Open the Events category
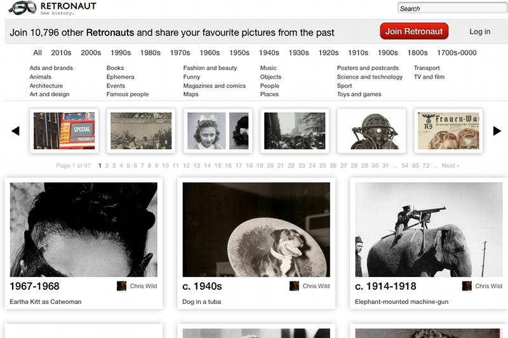 (116, 86)
